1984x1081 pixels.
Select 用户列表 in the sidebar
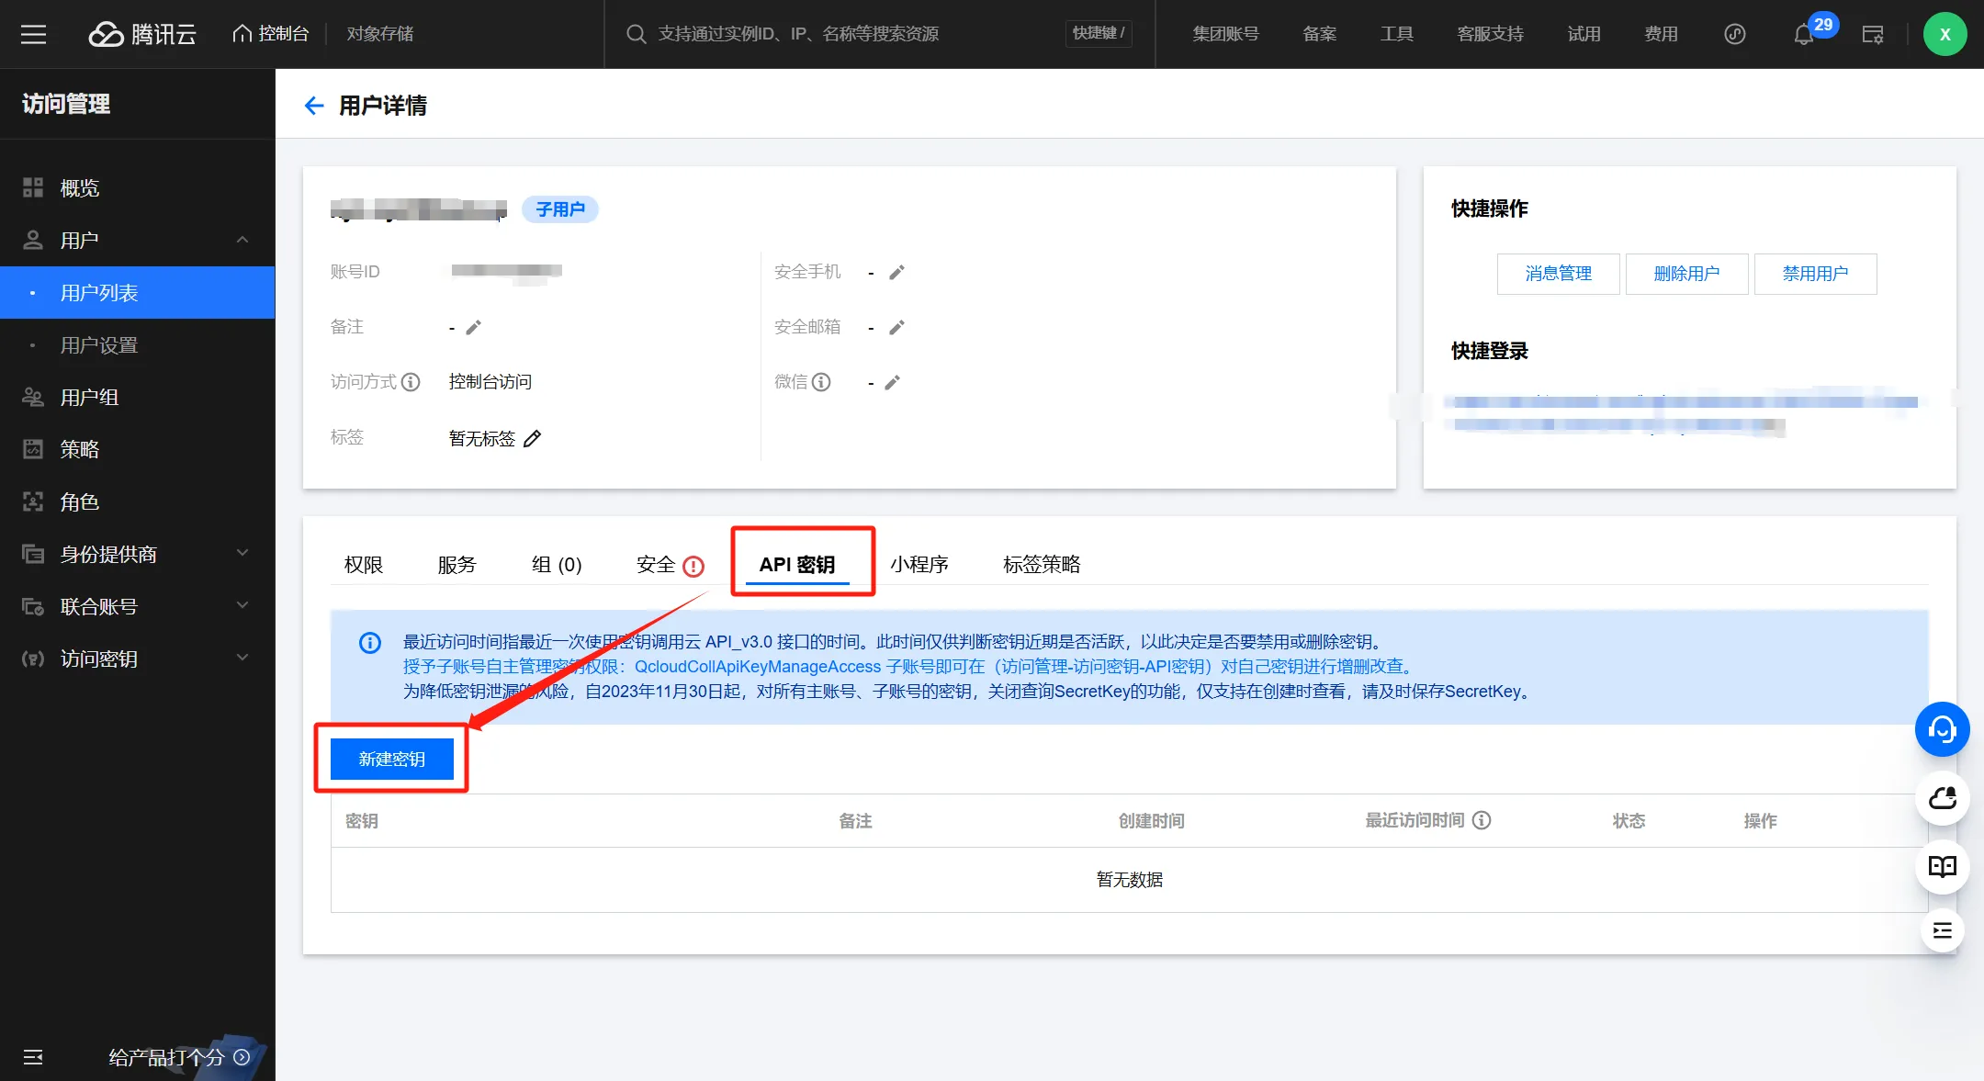[x=138, y=293]
